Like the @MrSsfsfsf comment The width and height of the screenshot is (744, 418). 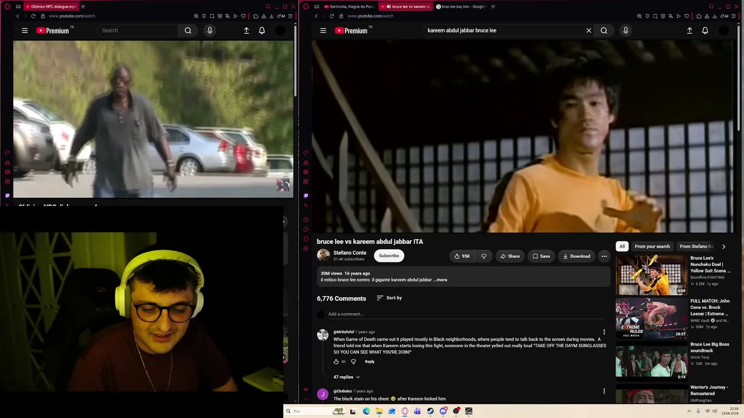click(x=336, y=362)
